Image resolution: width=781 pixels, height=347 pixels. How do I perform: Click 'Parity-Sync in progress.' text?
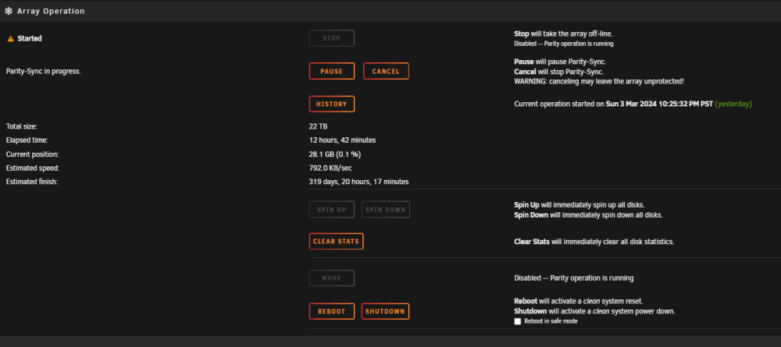pyautogui.click(x=43, y=71)
